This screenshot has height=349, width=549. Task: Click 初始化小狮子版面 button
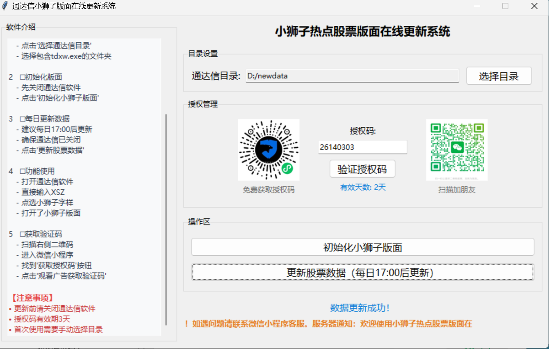[363, 247]
